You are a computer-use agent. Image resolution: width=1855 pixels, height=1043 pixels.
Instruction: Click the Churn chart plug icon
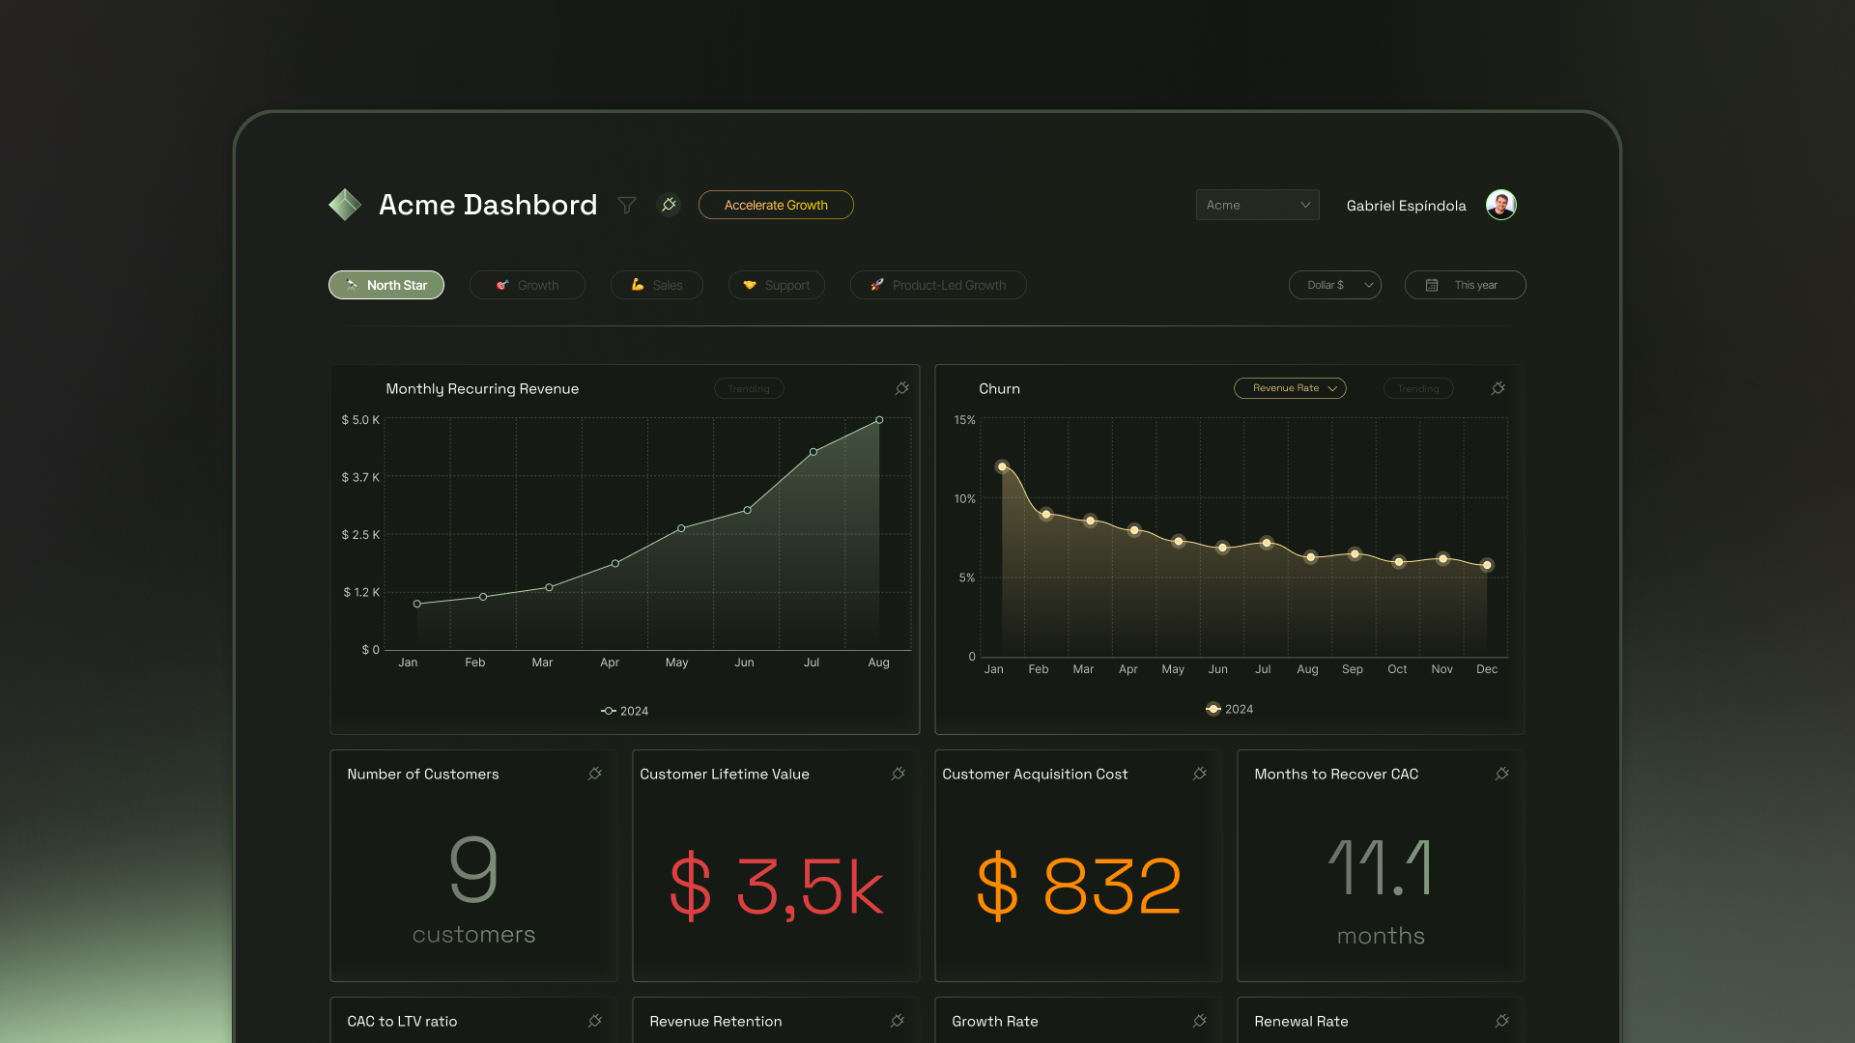tap(1498, 388)
